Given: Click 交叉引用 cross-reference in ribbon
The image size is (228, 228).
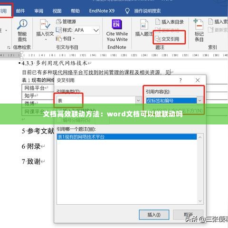Looking at the screenshot, I should coord(167,39).
